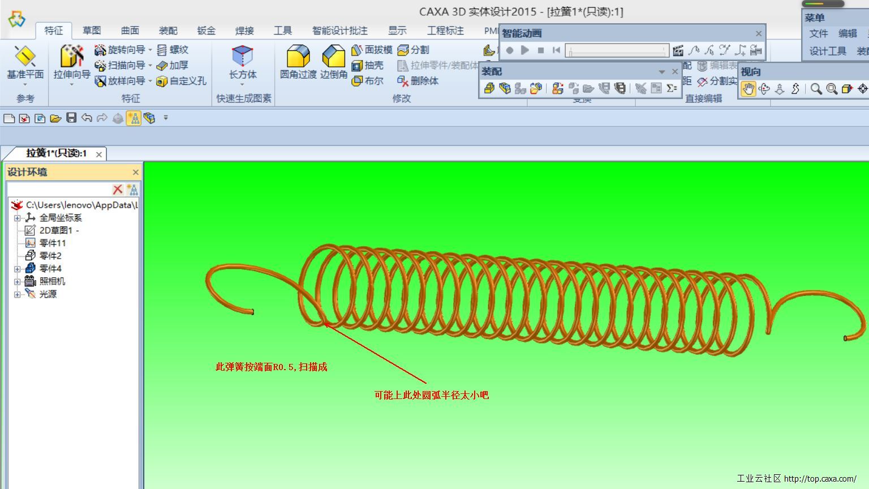Switch to the 草图 ribbon tab

click(x=92, y=31)
